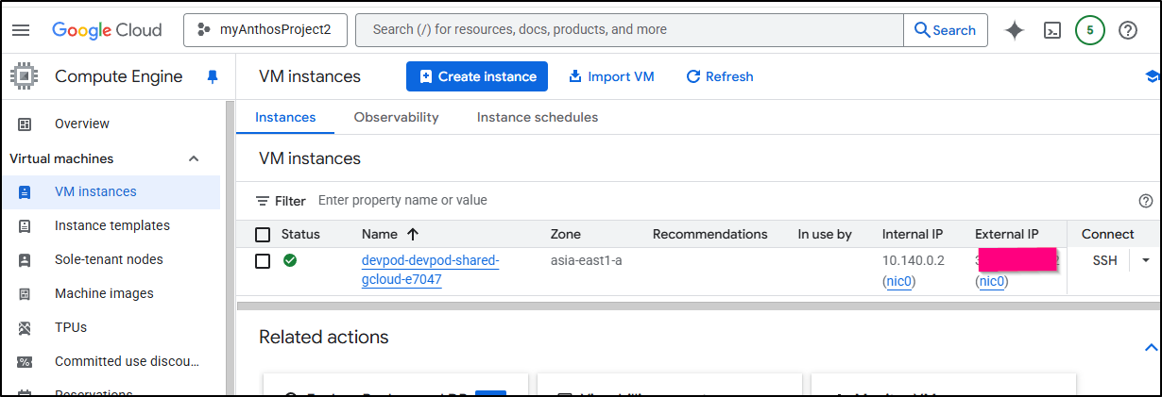Refresh the VM instances list
1162x397 pixels.
(x=720, y=76)
